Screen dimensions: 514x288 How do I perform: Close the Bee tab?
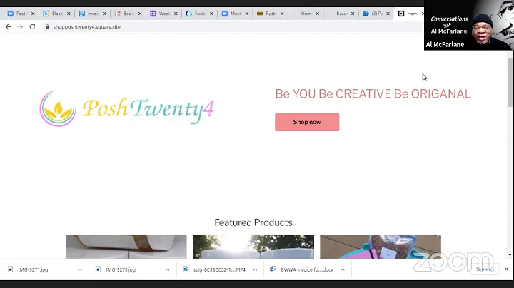(x=140, y=14)
